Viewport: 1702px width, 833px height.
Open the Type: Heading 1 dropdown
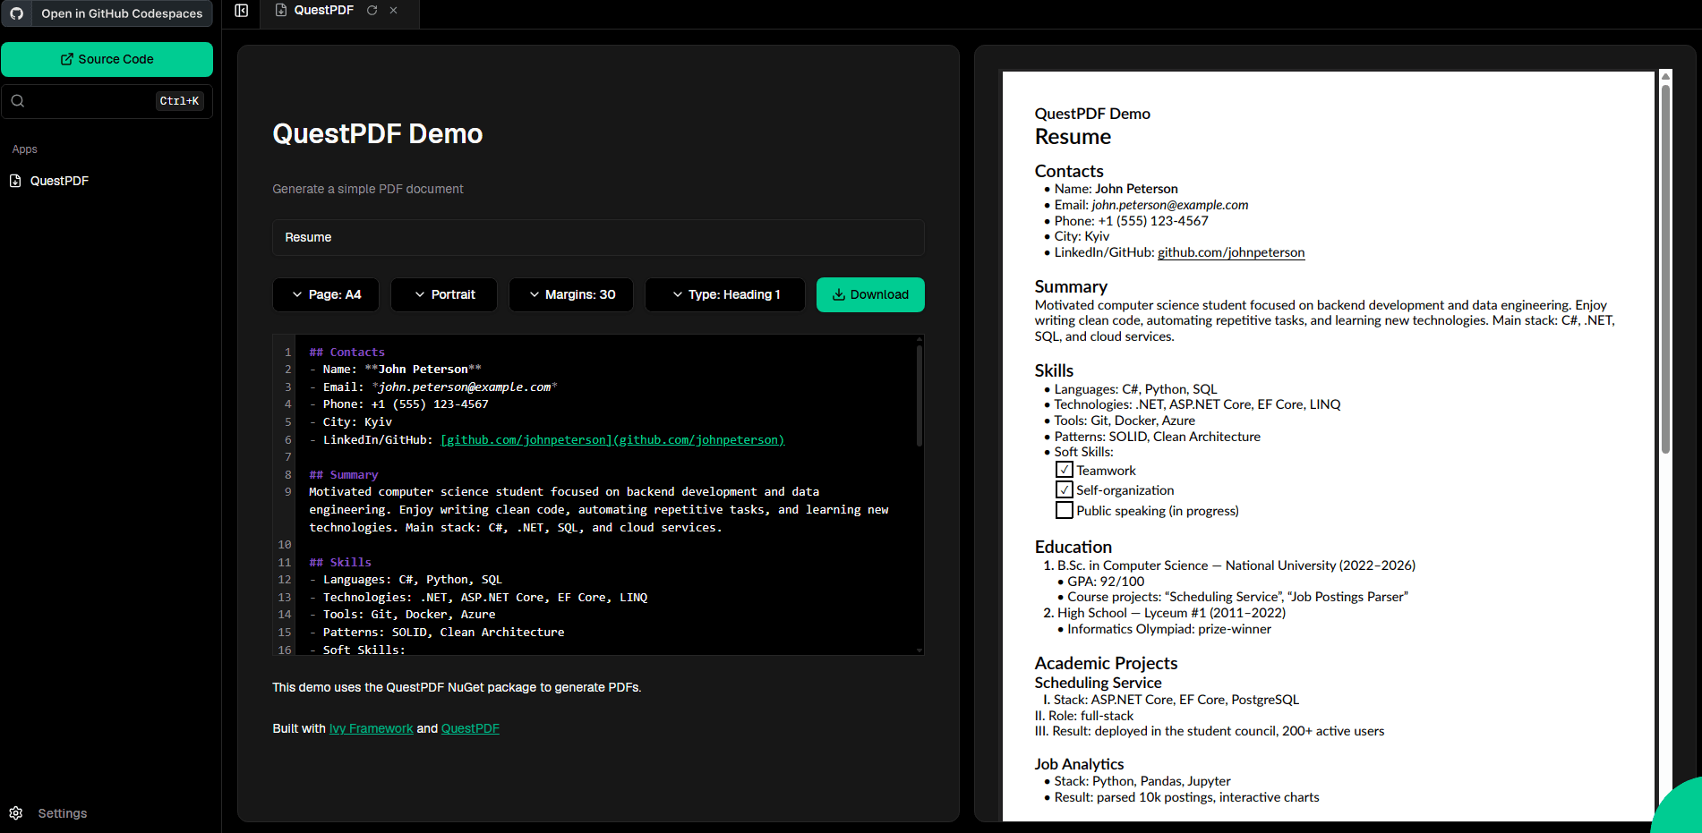pos(725,294)
